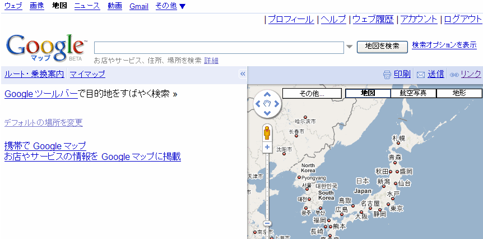The height and width of the screenshot is (239, 483).
Task: Click the 福岡 label on the map
Action: (x=319, y=220)
